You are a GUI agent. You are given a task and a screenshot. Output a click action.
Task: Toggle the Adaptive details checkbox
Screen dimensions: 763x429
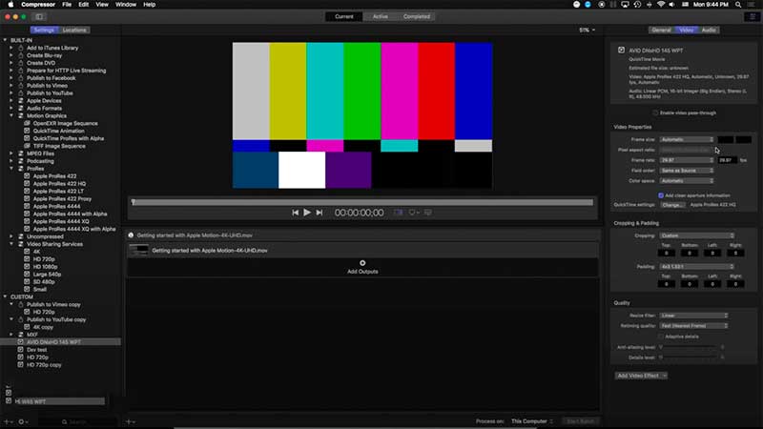pyautogui.click(x=661, y=336)
